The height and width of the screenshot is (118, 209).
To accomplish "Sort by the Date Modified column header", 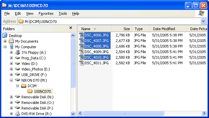I will pos(169,29).
